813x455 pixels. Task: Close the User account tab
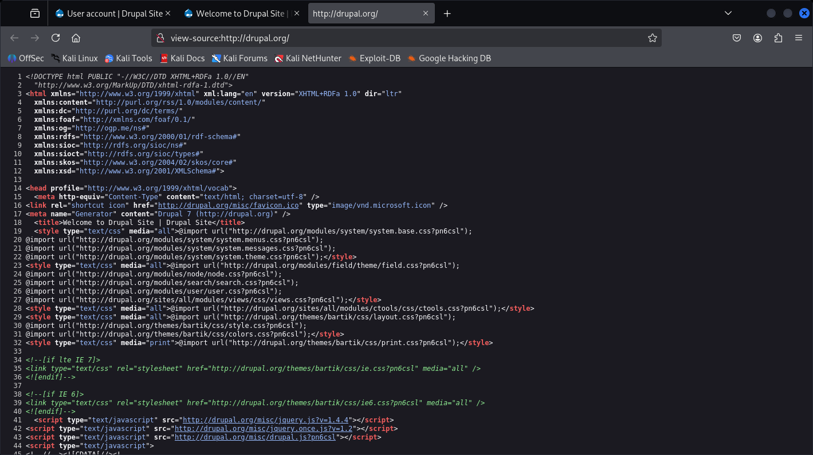pyautogui.click(x=167, y=14)
